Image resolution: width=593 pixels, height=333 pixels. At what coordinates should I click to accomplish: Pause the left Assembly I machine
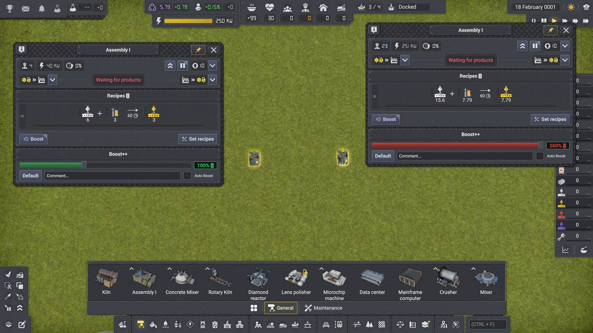183,66
